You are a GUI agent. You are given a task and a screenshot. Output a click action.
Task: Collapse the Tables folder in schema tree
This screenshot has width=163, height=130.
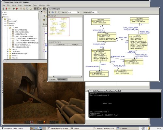tap(3, 19)
